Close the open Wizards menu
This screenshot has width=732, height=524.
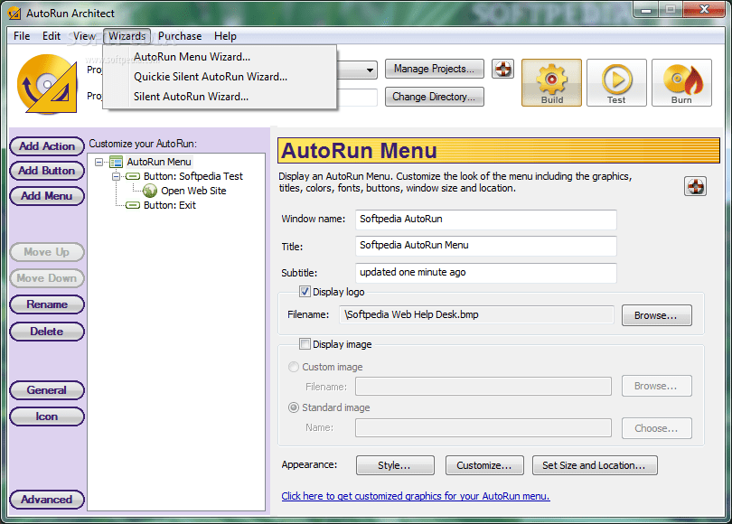127,36
